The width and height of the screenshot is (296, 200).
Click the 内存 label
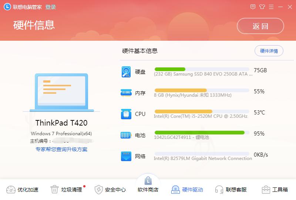coord(140,93)
